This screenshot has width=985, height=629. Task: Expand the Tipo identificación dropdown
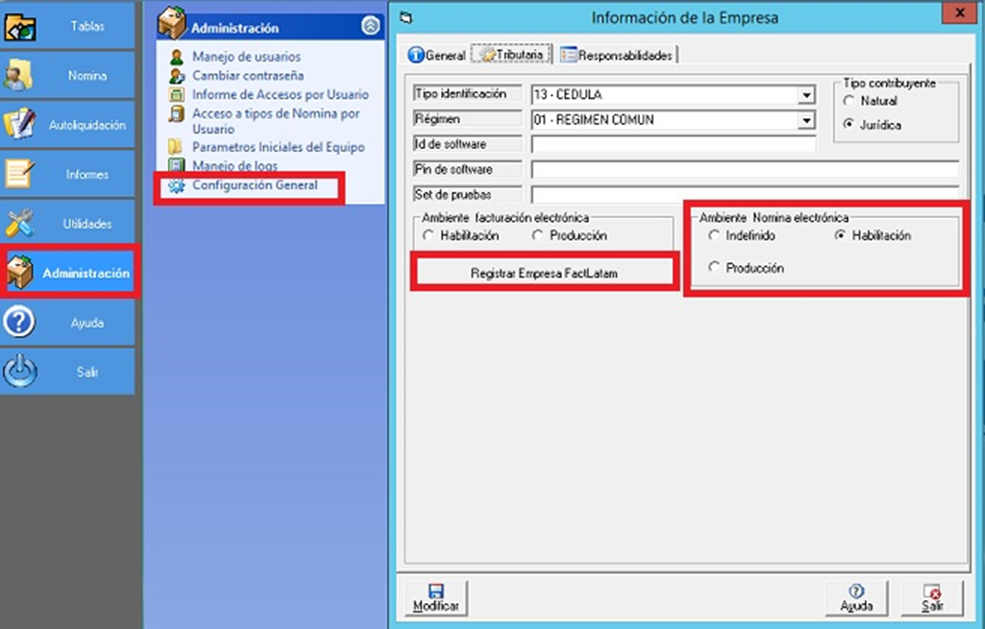tap(805, 95)
